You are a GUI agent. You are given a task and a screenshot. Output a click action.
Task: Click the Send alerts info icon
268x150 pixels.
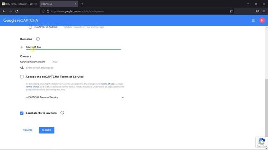coord(62,113)
